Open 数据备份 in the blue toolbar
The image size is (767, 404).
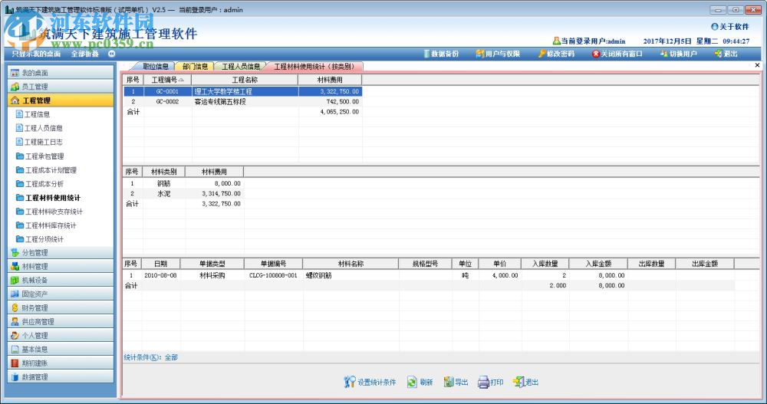(441, 54)
